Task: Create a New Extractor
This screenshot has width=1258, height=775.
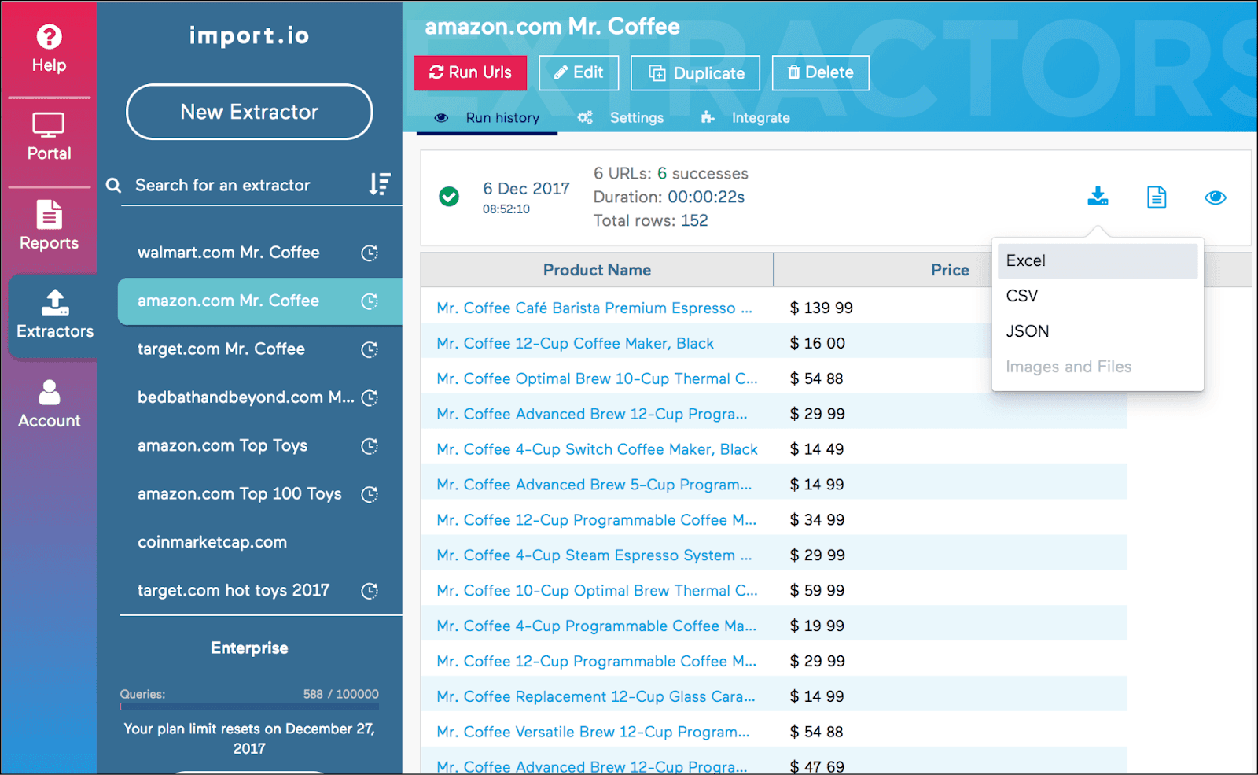Action: pos(249,112)
